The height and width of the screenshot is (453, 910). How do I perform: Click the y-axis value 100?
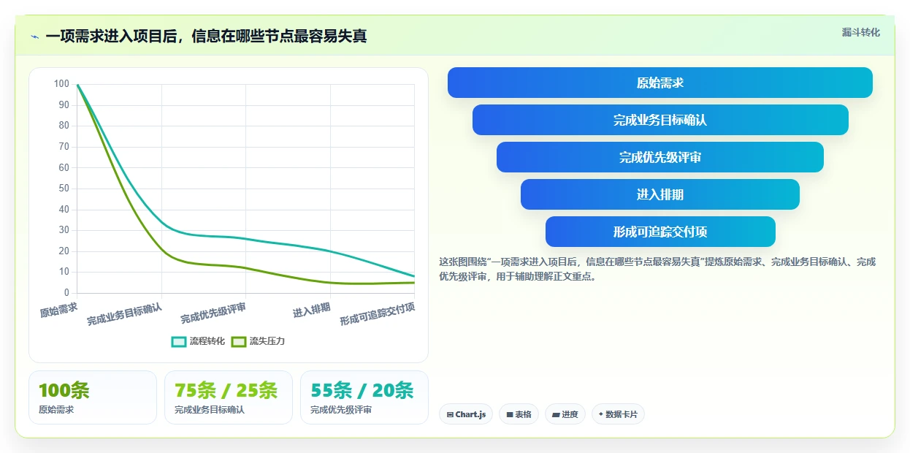pyautogui.click(x=61, y=84)
